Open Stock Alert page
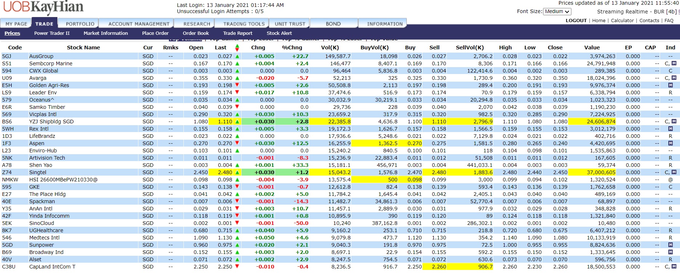This screenshot has height=275, width=680. pyautogui.click(x=279, y=33)
